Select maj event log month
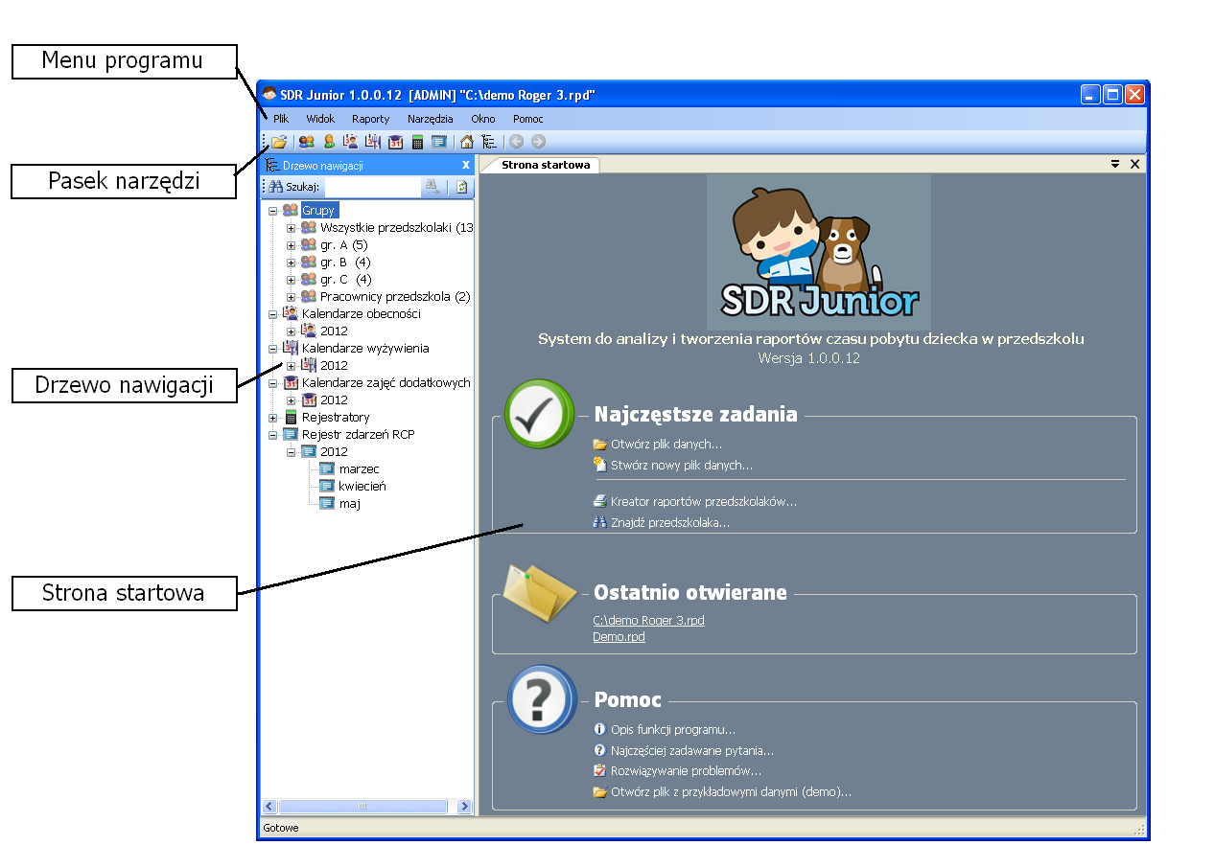The height and width of the screenshot is (845, 1215). click(x=349, y=504)
